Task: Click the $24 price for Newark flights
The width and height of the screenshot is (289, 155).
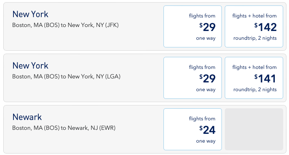Action: pyautogui.click(x=208, y=130)
